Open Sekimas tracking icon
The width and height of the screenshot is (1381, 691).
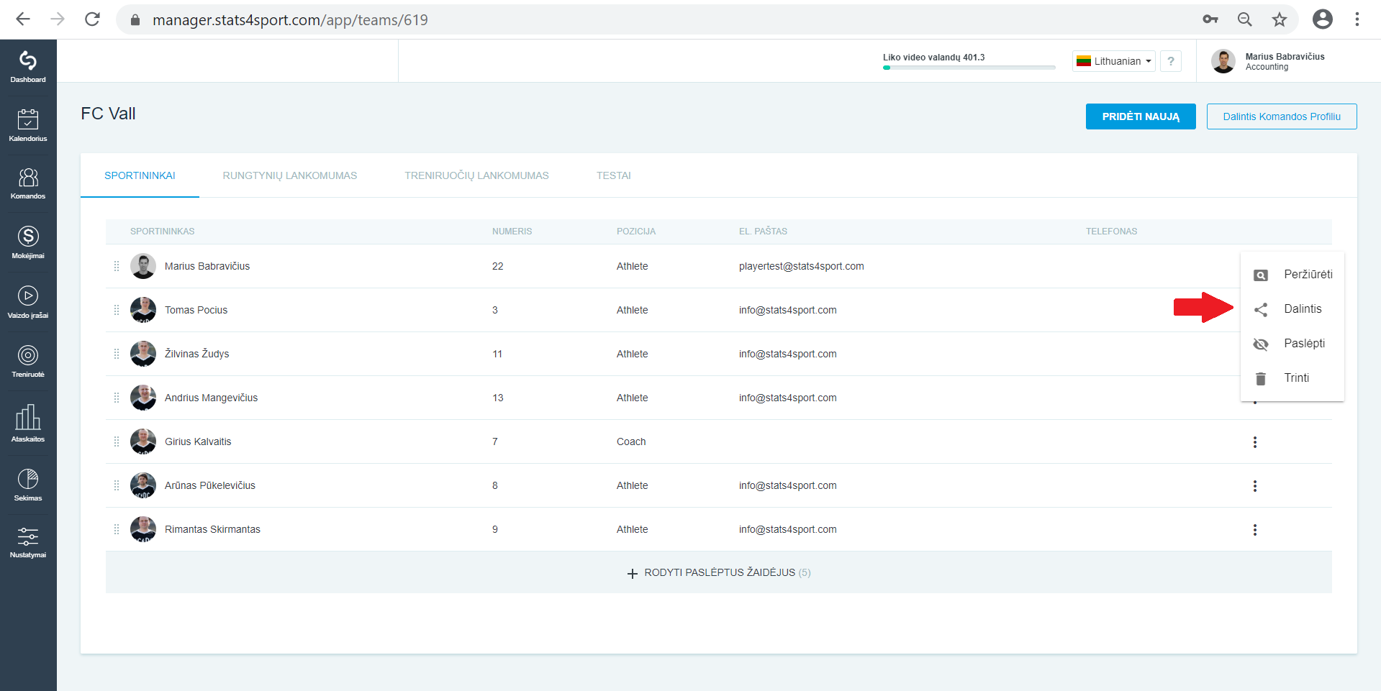[x=28, y=485]
